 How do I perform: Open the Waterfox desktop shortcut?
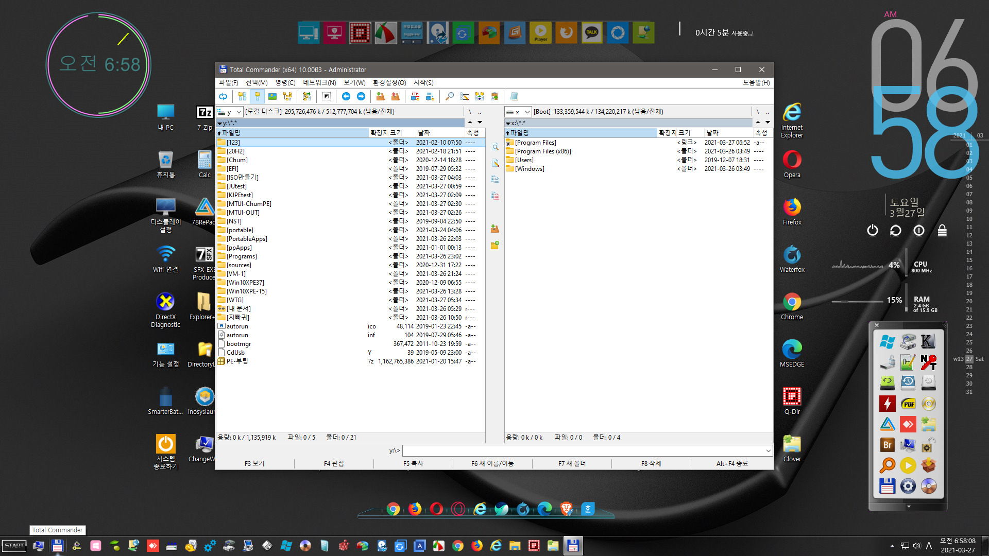792,259
